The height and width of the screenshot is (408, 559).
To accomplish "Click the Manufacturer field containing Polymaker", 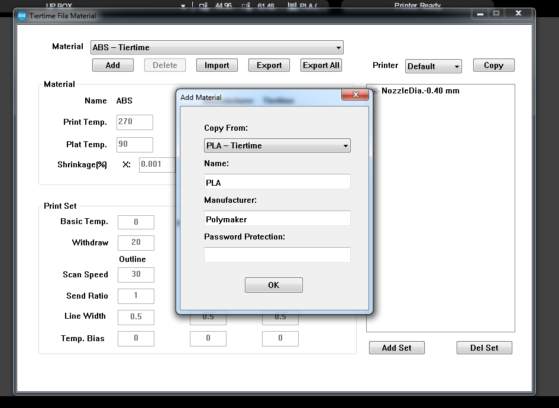I will (x=277, y=218).
